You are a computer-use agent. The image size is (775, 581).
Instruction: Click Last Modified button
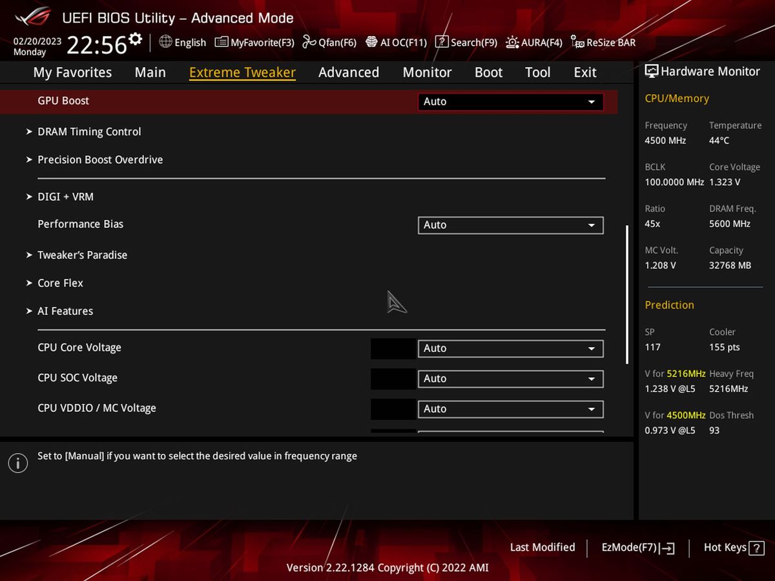542,547
